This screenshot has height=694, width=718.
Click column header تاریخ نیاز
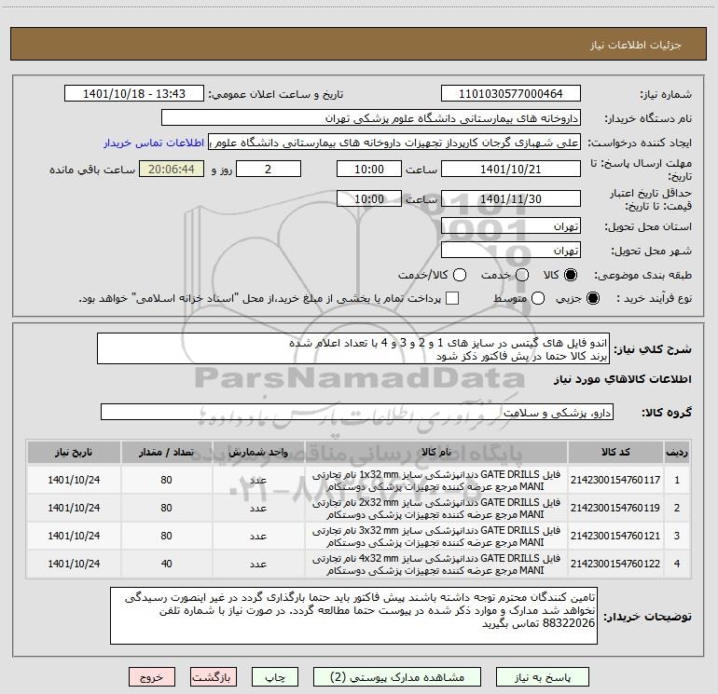point(74,452)
